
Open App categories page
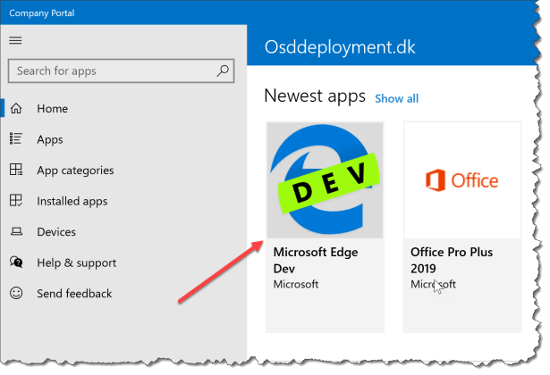75,171
